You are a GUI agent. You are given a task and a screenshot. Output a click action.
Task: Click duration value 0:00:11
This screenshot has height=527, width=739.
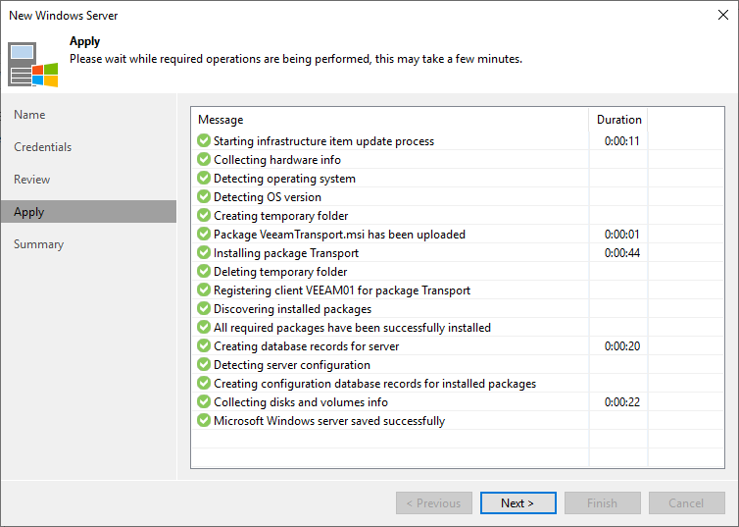coord(622,141)
